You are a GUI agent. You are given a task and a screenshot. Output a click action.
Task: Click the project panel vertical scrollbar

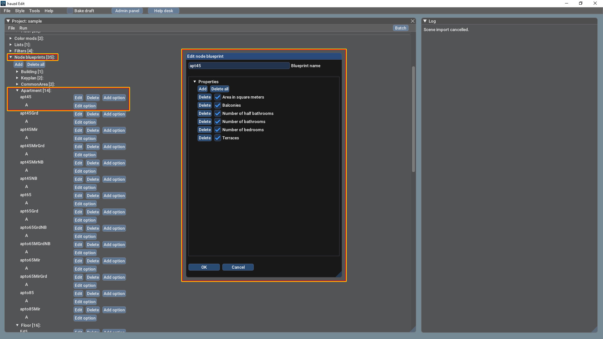coord(413,119)
